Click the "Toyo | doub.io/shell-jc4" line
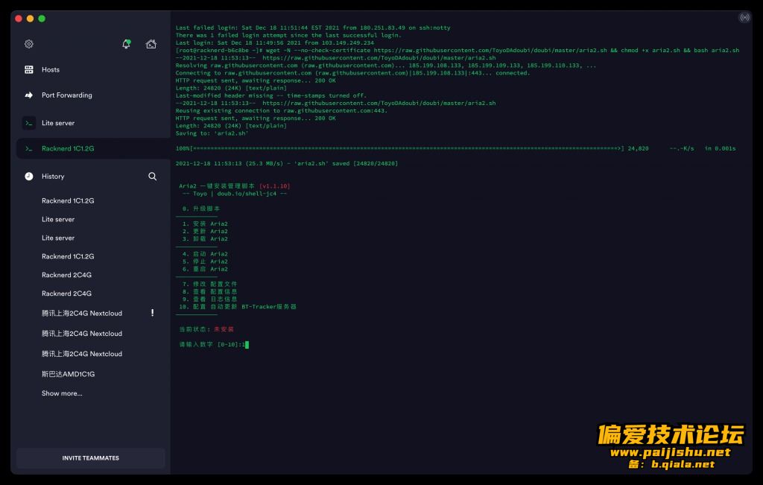This screenshot has height=485, width=763. point(235,194)
